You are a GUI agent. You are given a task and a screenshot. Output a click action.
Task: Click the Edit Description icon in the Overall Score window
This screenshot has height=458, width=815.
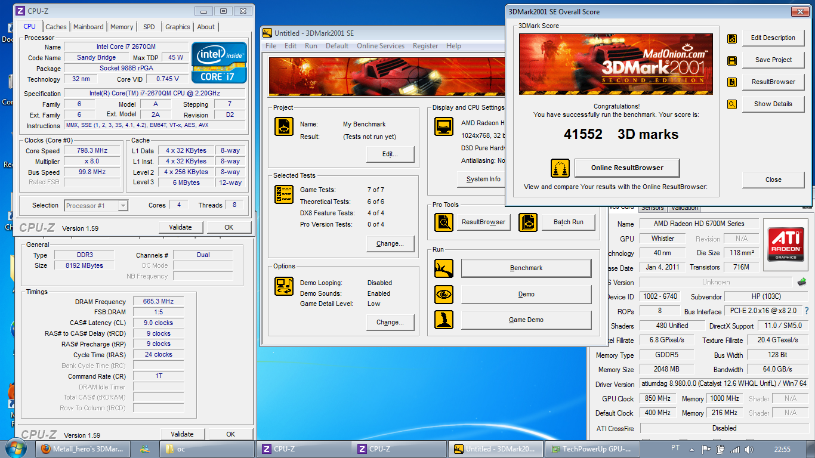(x=732, y=38)
